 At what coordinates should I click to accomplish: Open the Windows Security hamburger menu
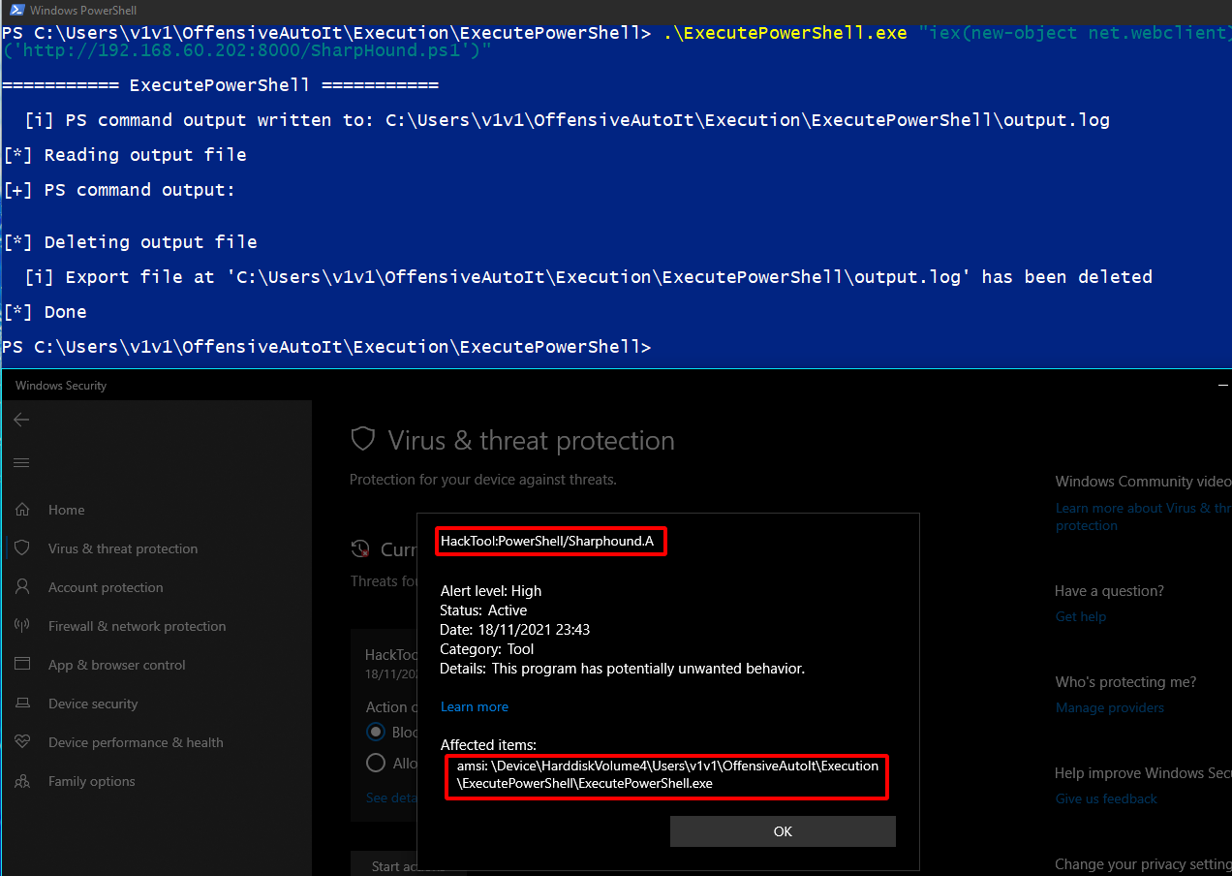[x=21, y=463]
